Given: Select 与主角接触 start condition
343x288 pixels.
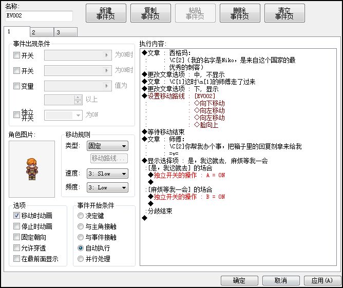Looking at the screenshot, I should click(81, 226).
